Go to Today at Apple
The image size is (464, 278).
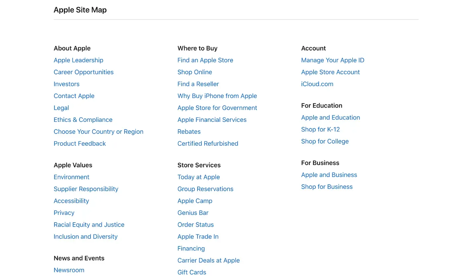click(x=199, y=177)
